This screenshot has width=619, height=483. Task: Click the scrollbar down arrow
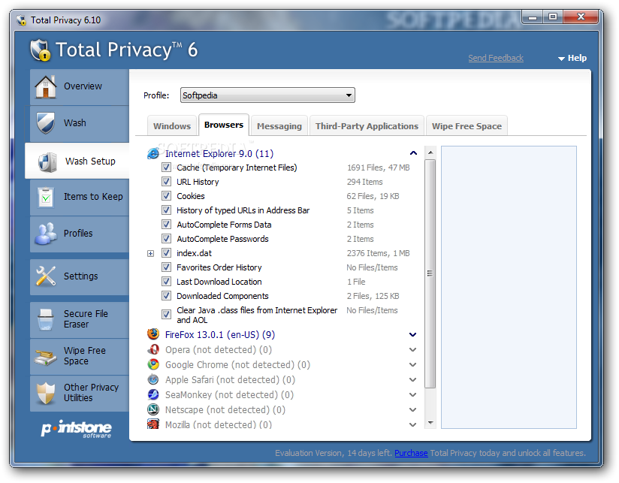[430, 423]
